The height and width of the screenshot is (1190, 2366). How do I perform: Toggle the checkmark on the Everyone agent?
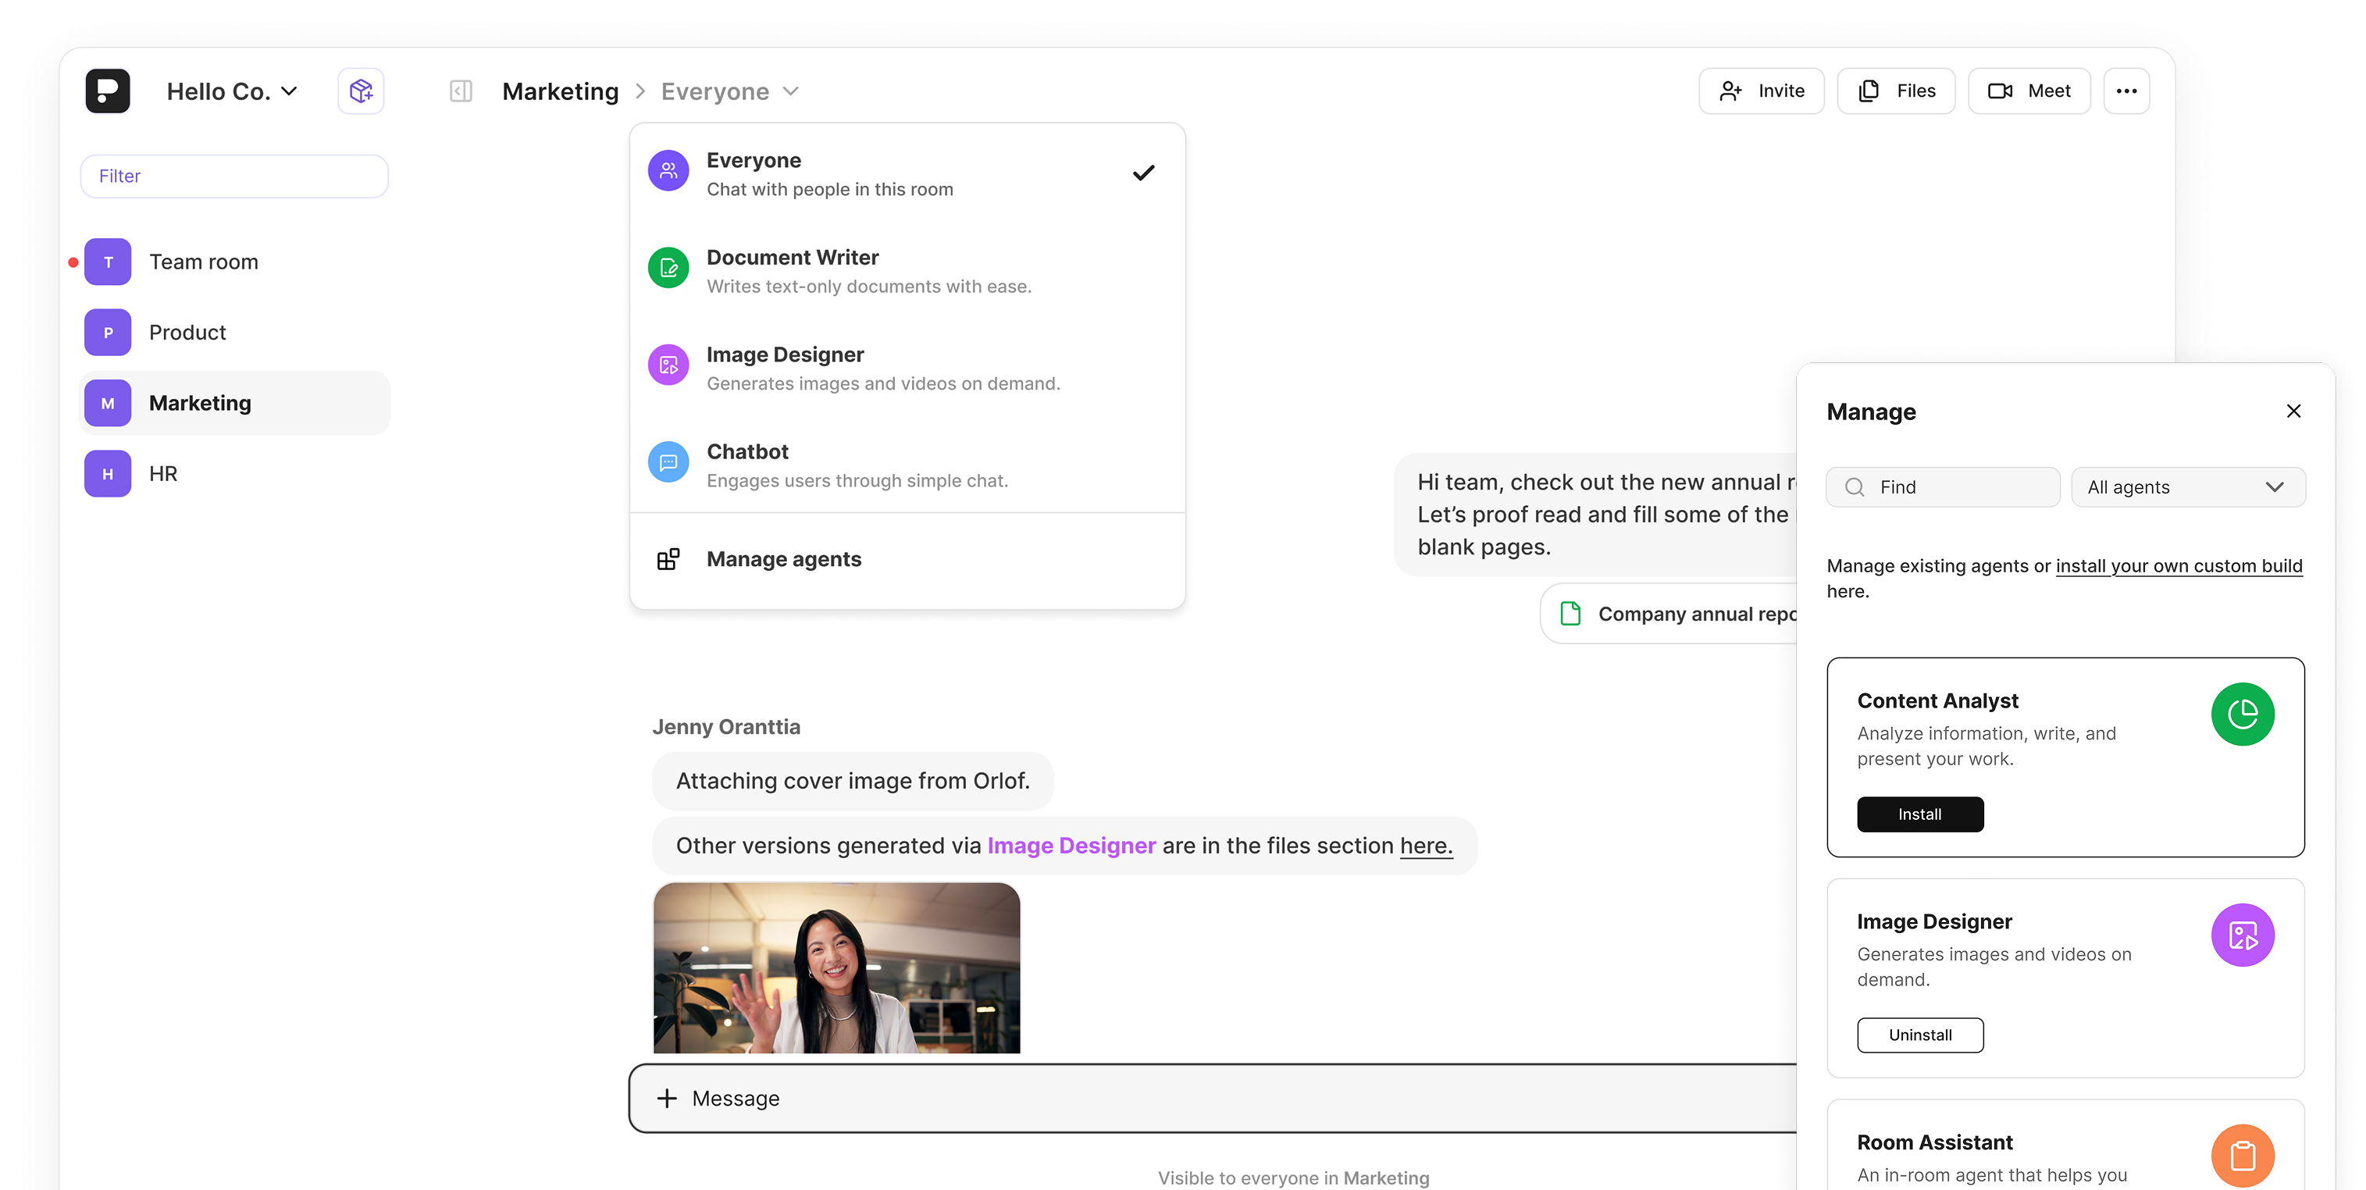[x=1143, y=172]
